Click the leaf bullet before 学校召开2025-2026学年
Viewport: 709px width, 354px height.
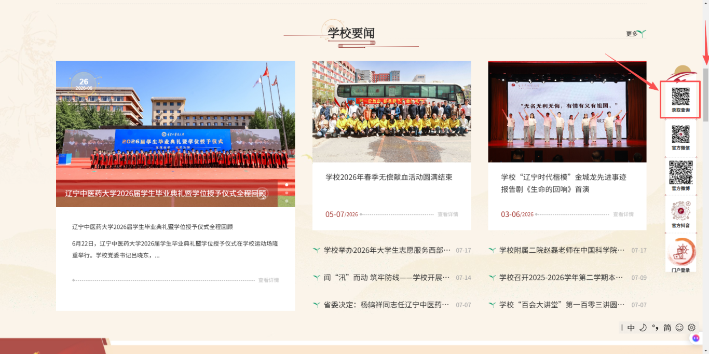492,278
